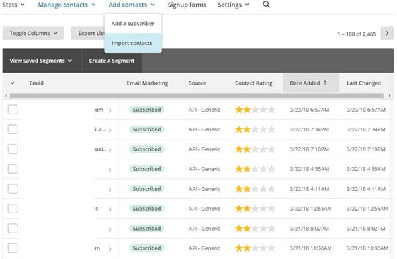Open contact arrow for 3/22/18 12:55AM row
This screenshot has width=397, height=259.
(x=110, y=209)
